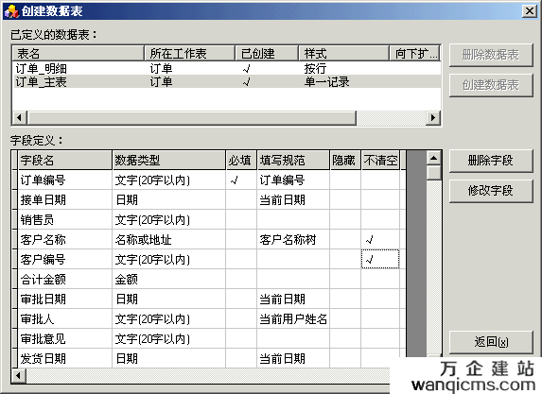Click the 删除字段 button
542x394 pixels.
coord(491,161)
